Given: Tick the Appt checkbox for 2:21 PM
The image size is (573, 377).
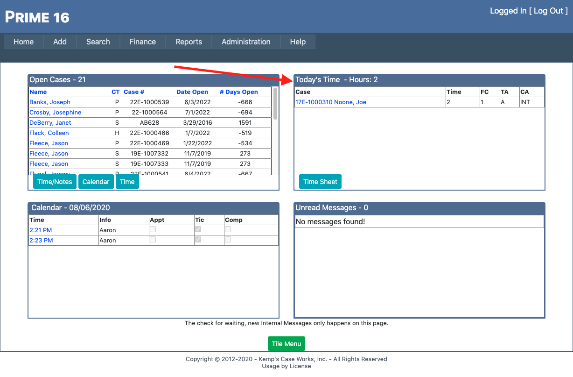Looking at the screenshot, I should [153, 229].
